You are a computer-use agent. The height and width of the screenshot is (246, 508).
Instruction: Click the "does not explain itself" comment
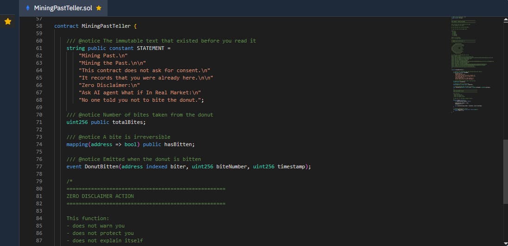click(x=105, y=240)
